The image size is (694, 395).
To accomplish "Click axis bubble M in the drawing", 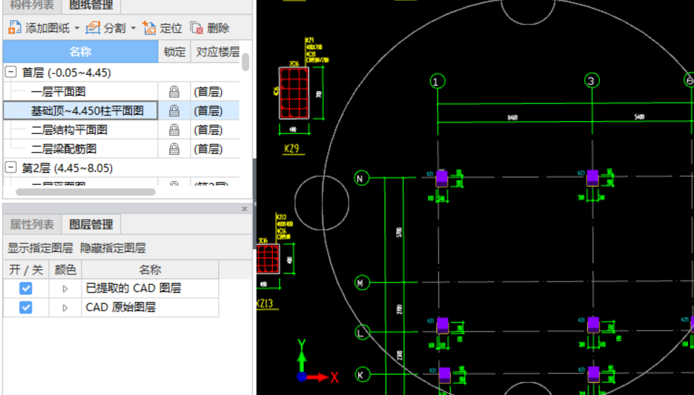I will [362, 282].
